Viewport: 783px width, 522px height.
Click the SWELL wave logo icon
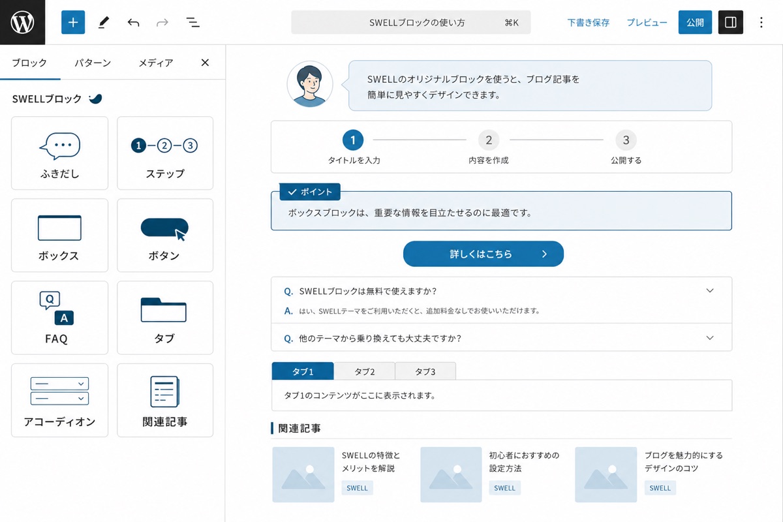pos(96,99)
